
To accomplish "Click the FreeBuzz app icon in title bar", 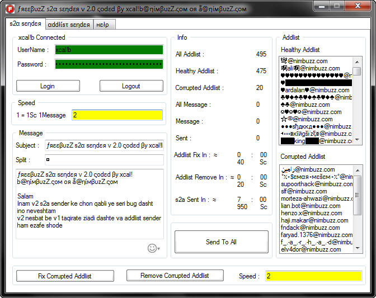I will 10,9.
